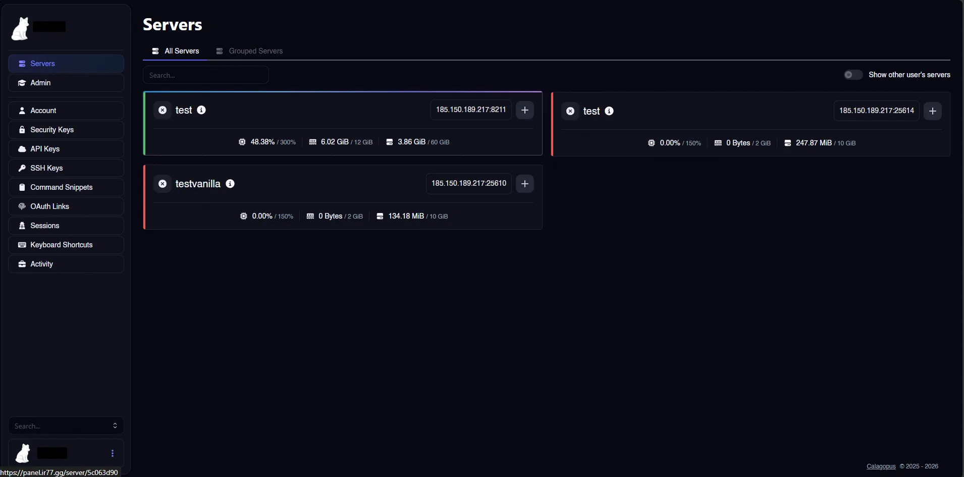Click the plus icon beside 185.150.189.217:25614
The width and height of the screenshot is (964, 477).
932,111
